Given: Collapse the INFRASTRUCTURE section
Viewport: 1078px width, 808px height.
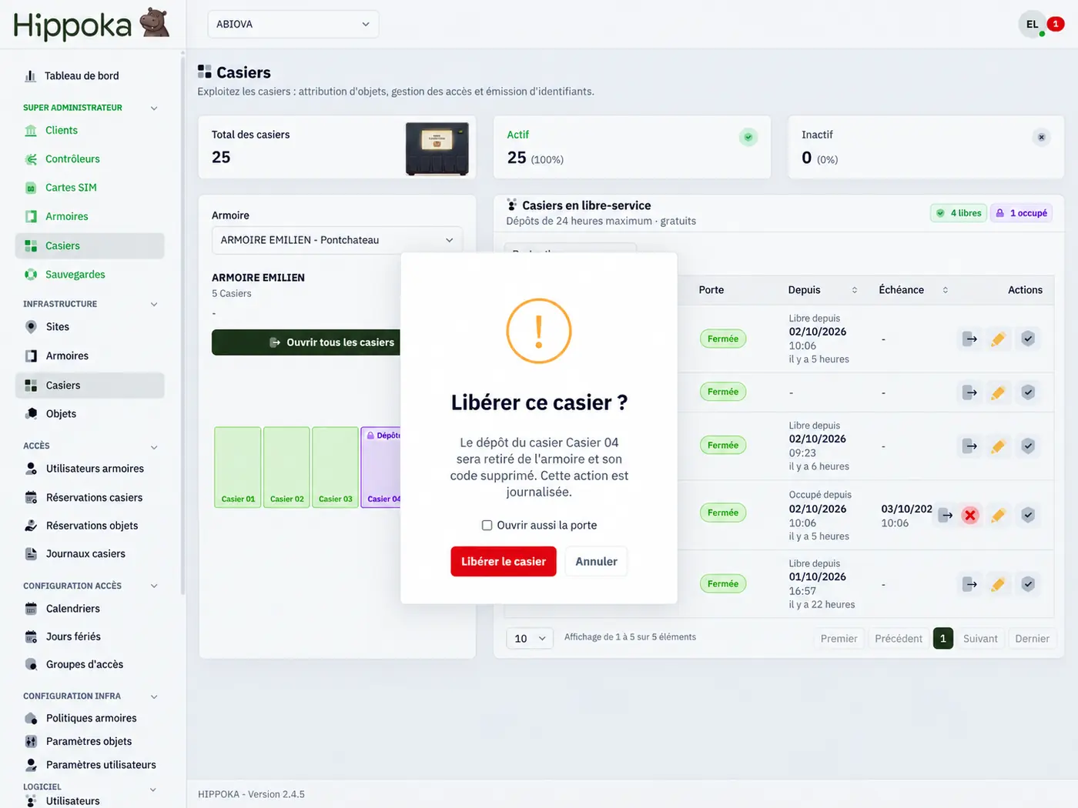Looking at the screenshot, I should click(x=154, y=304).
